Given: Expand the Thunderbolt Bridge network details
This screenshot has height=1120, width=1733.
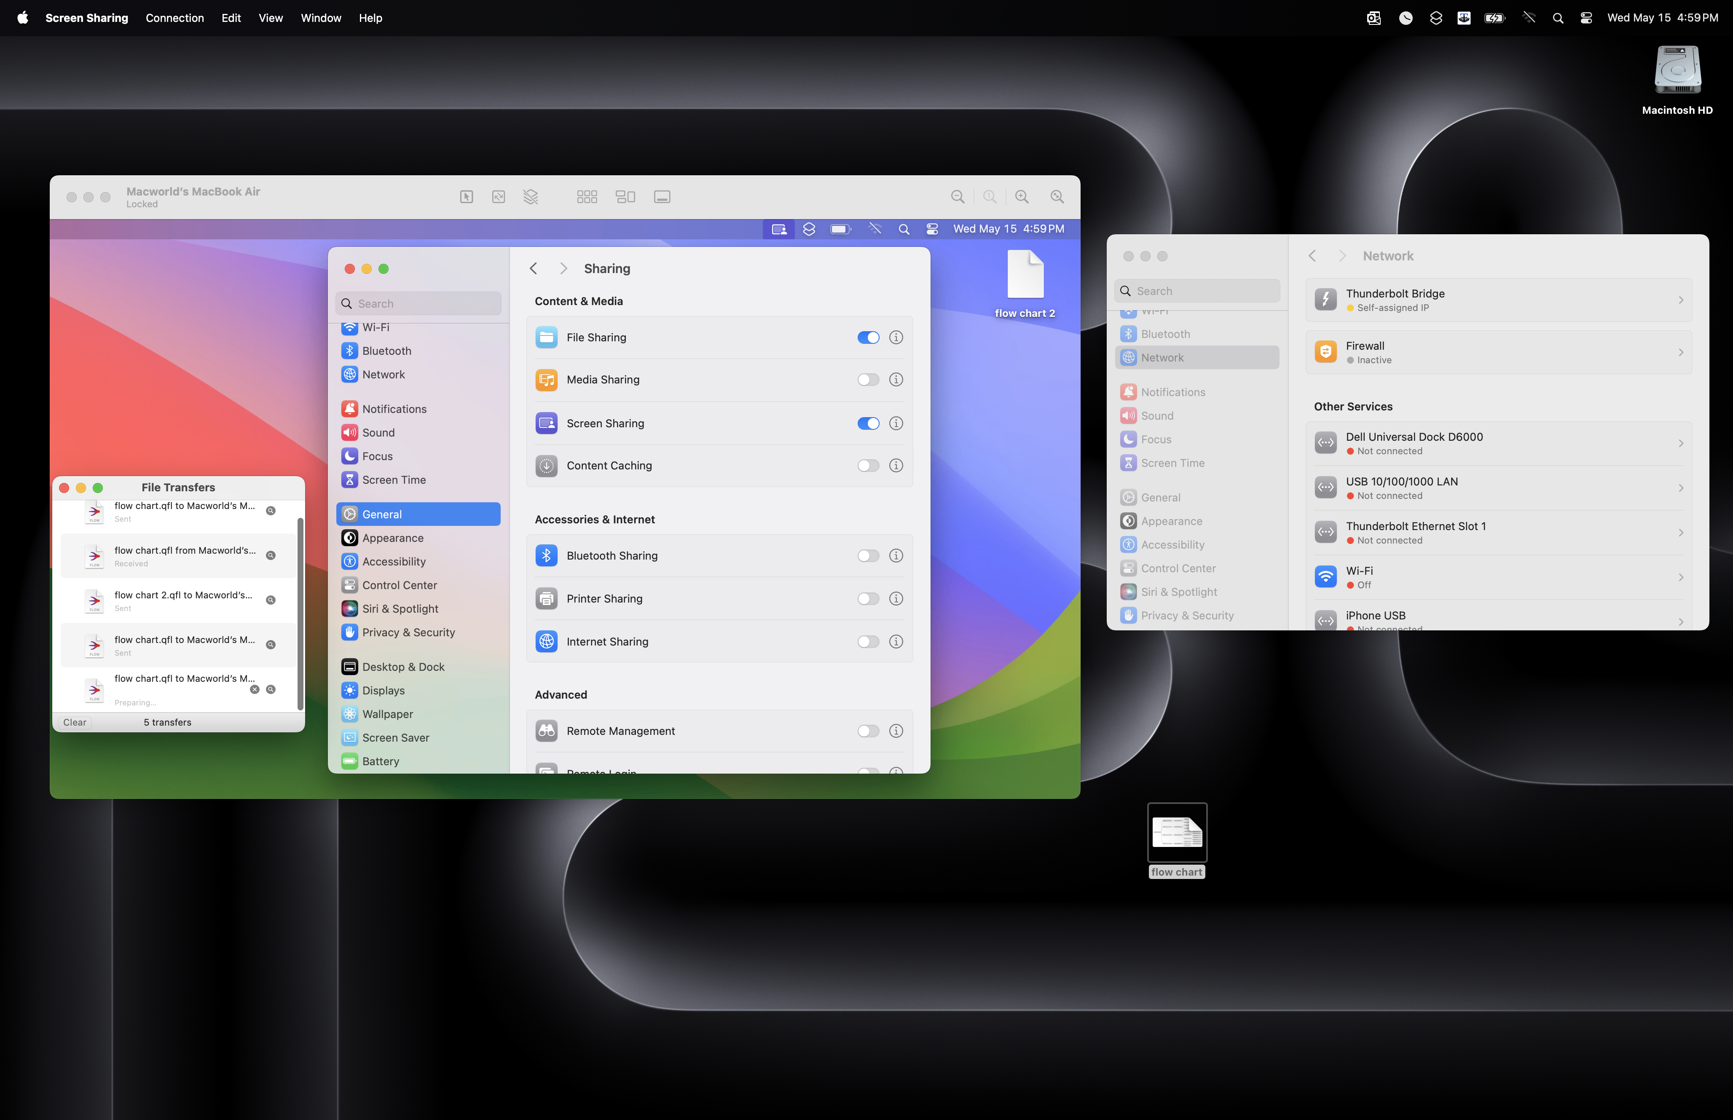Looking at the screenshot, I should (x=1681, y=300).
